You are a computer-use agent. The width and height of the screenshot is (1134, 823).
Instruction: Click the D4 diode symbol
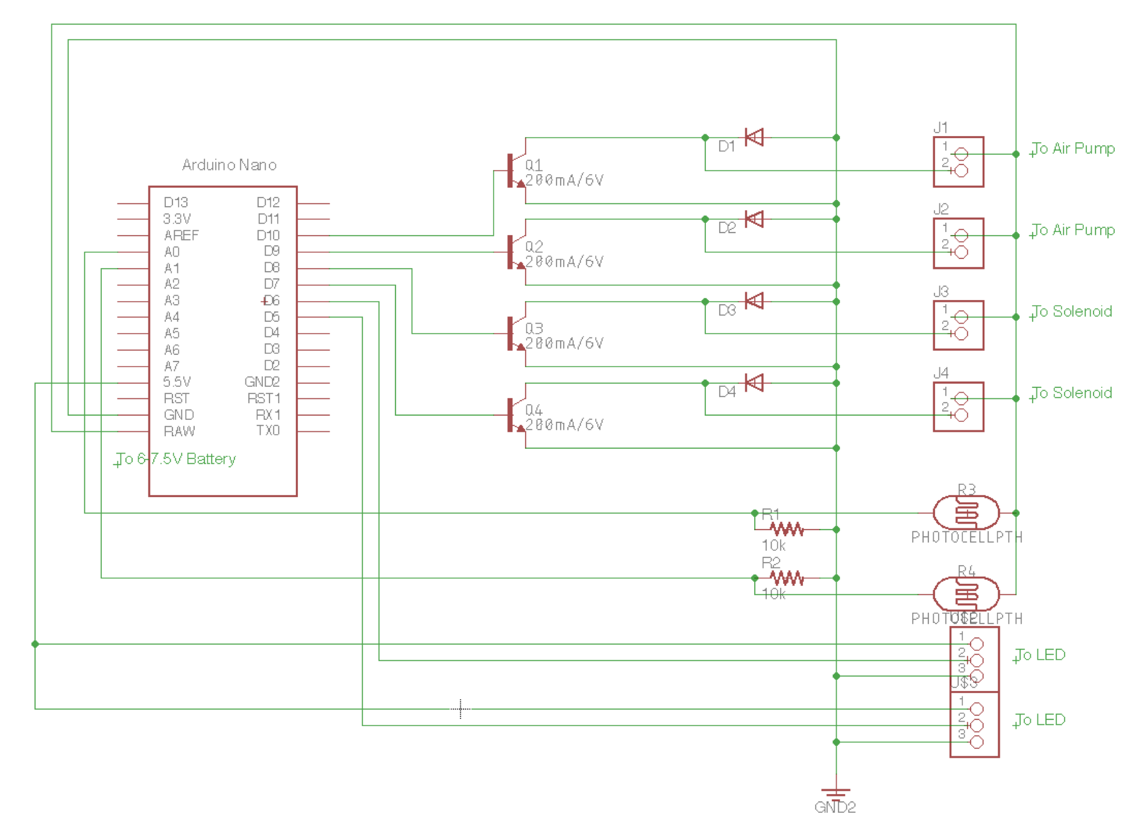coord(754,383)
